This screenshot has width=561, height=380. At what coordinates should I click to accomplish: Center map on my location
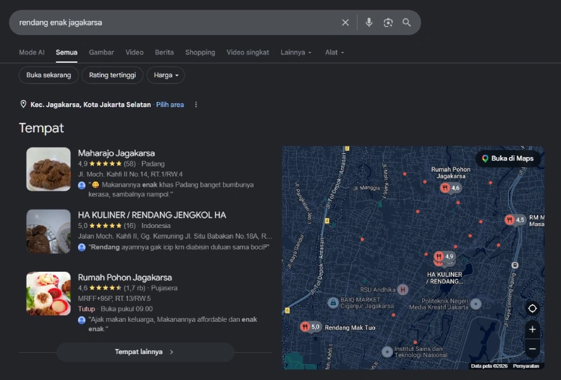(532, 308)
